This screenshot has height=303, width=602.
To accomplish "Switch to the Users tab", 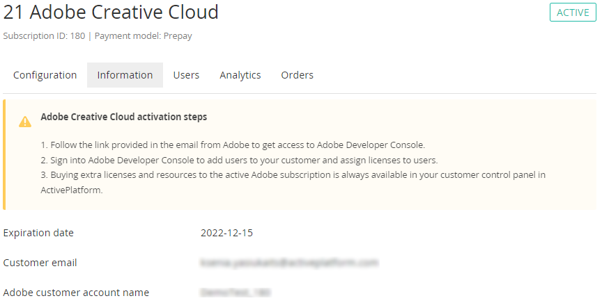I will 186,75.
